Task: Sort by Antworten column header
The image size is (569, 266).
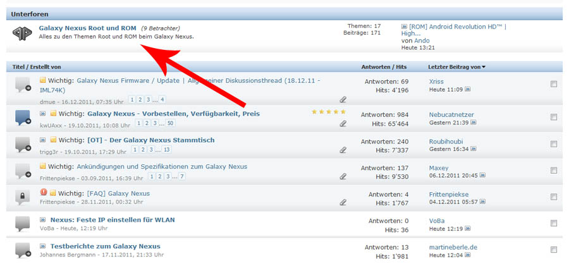Action: [375, 67]
